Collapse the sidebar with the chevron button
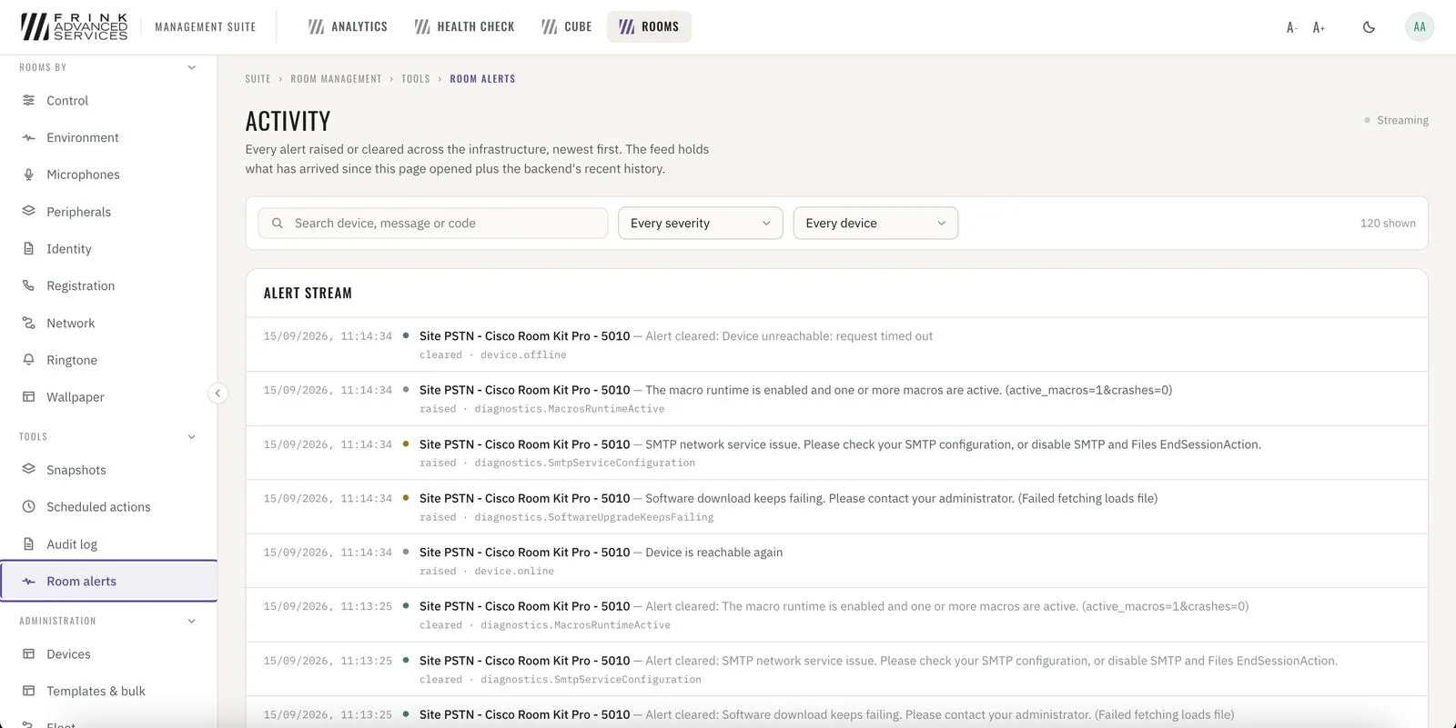The image size is (1456, 728). (217, 394)
